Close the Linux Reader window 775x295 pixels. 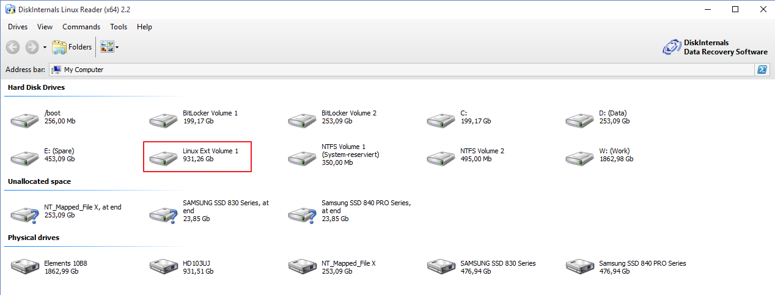pos(762,9)
